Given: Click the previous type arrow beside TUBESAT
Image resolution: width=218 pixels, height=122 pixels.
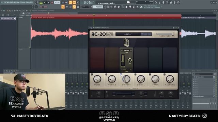Looking at the screenshot, I should 122,50.
